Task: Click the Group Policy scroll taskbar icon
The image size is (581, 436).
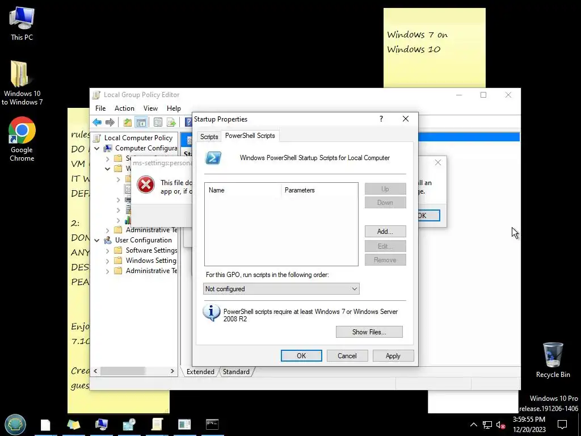Action: pos(157,425)
